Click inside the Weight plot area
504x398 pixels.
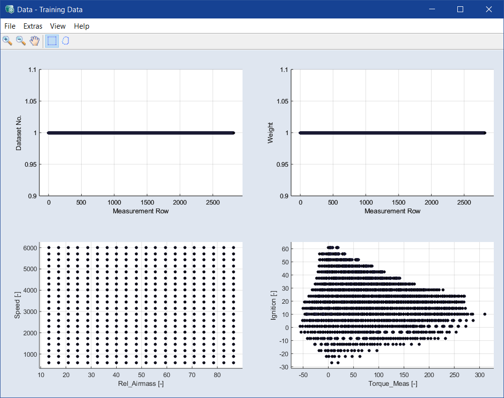click(393, 107)
